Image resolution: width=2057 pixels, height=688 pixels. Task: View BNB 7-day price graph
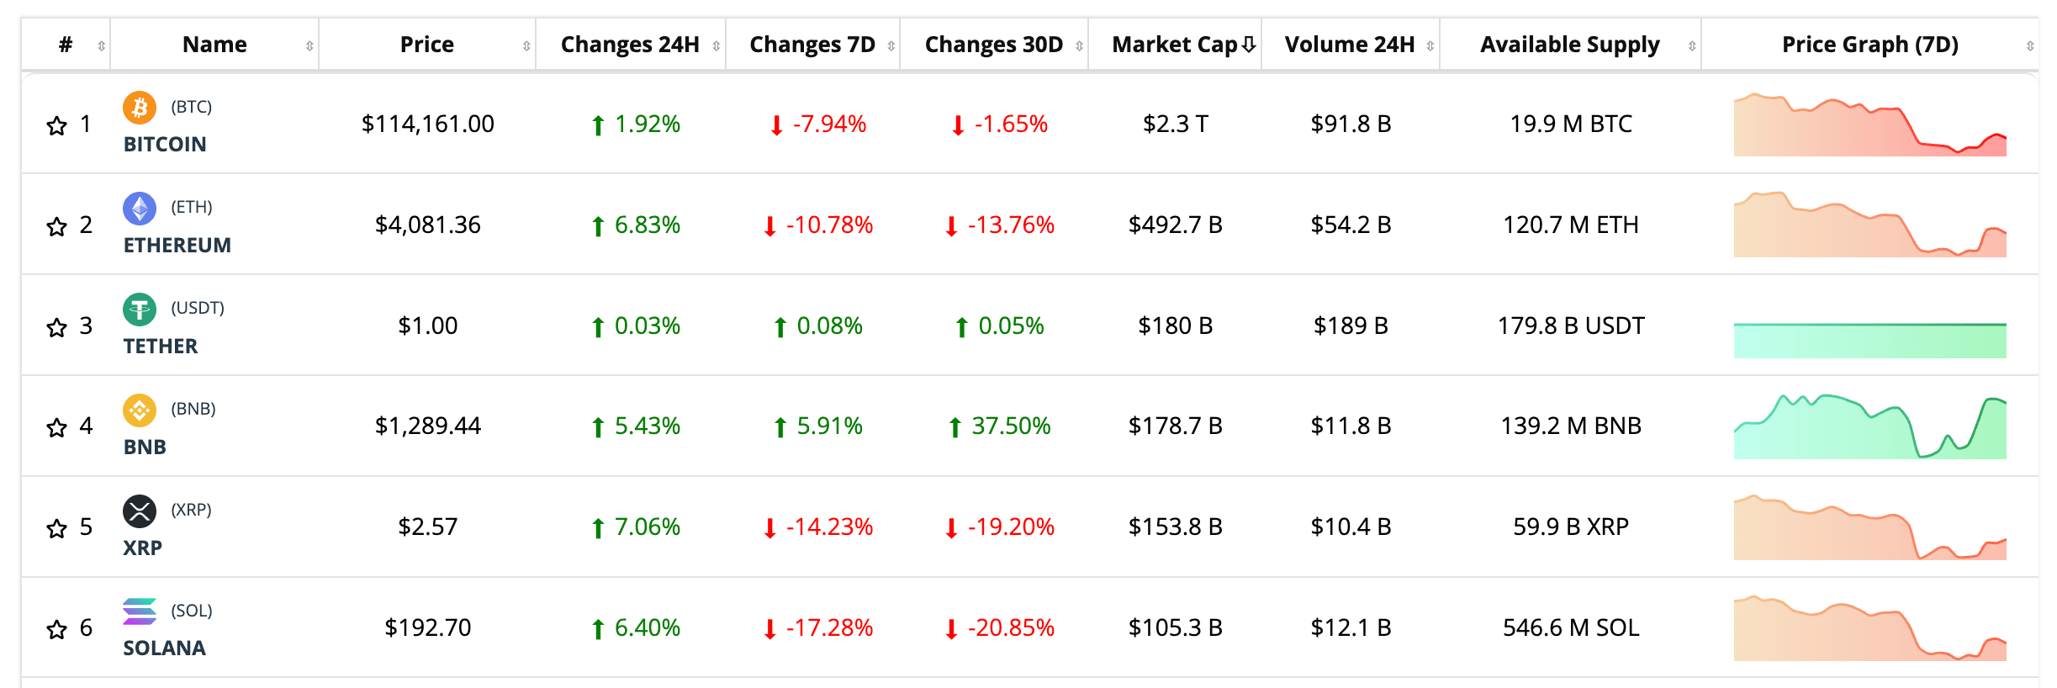click(1869, 426)
